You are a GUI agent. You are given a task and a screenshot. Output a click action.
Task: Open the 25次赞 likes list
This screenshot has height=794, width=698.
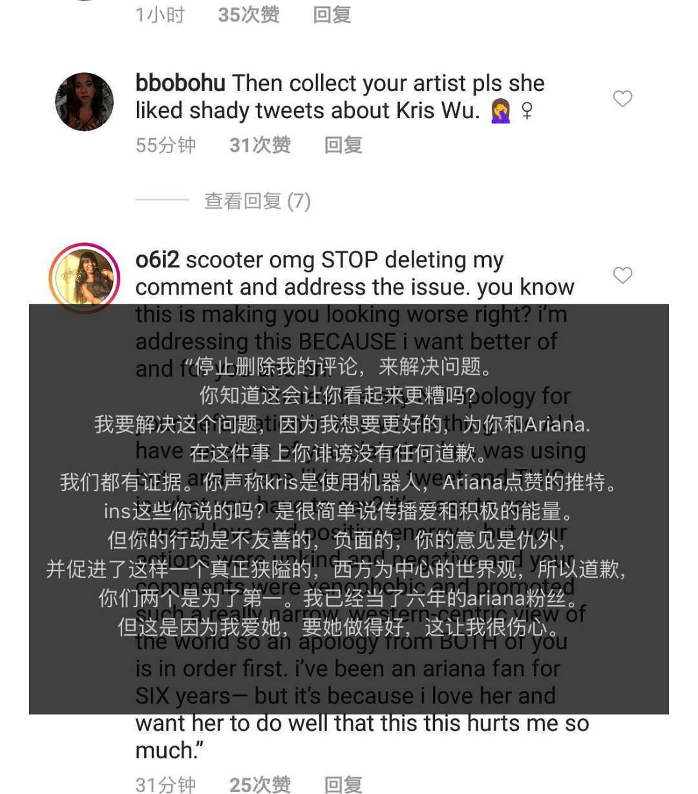260,784
